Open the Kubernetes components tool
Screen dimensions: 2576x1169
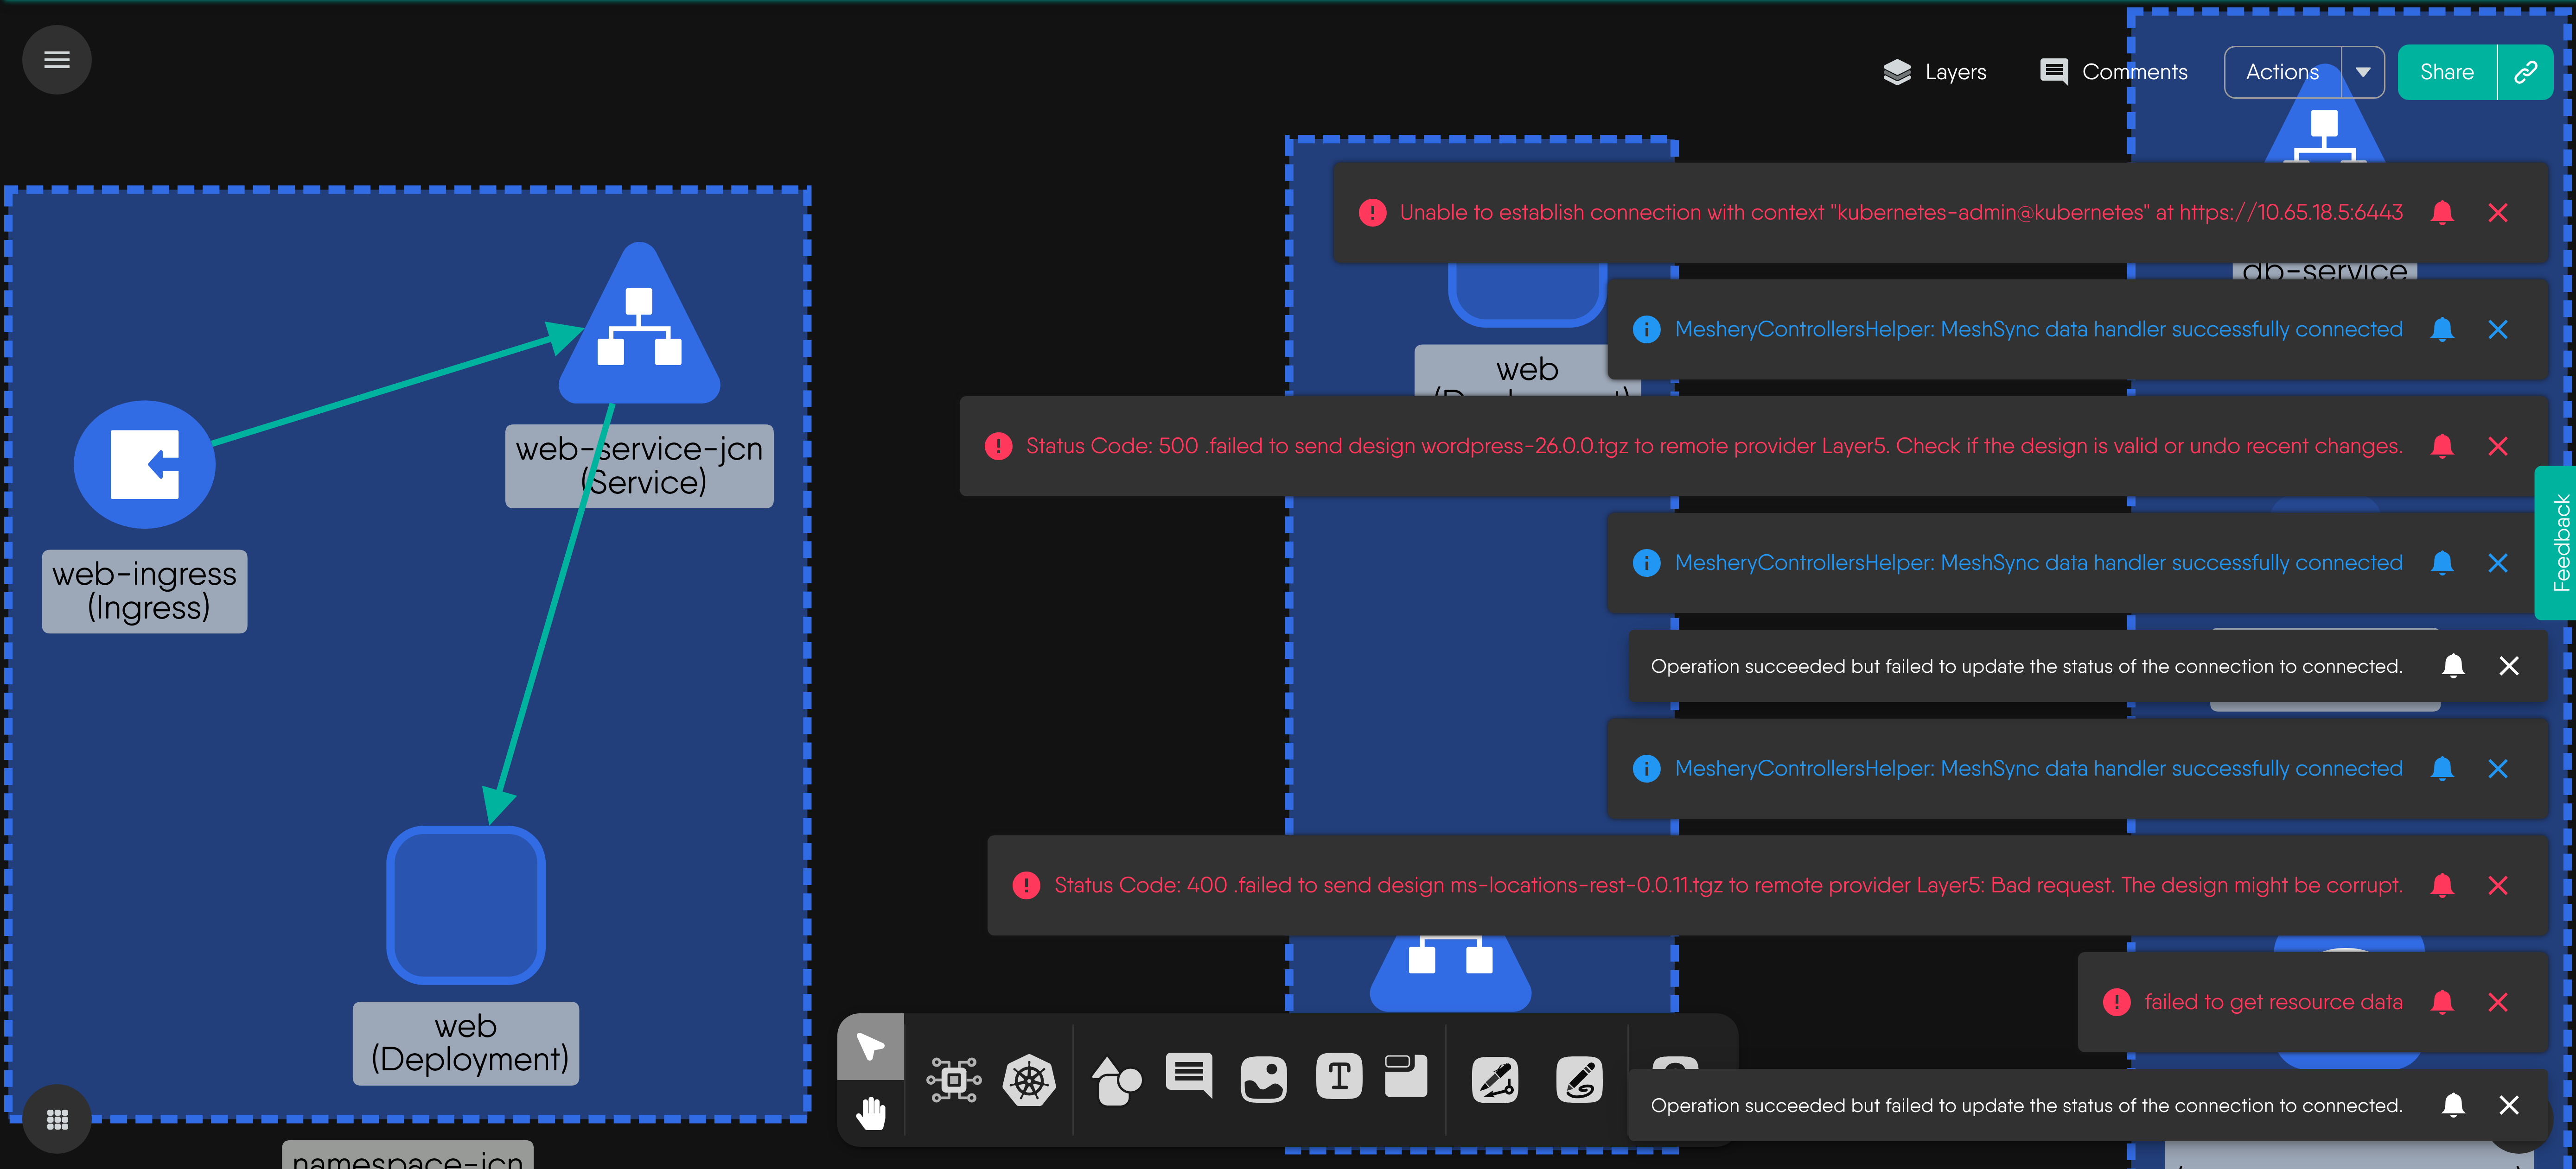[1029, 1079]
